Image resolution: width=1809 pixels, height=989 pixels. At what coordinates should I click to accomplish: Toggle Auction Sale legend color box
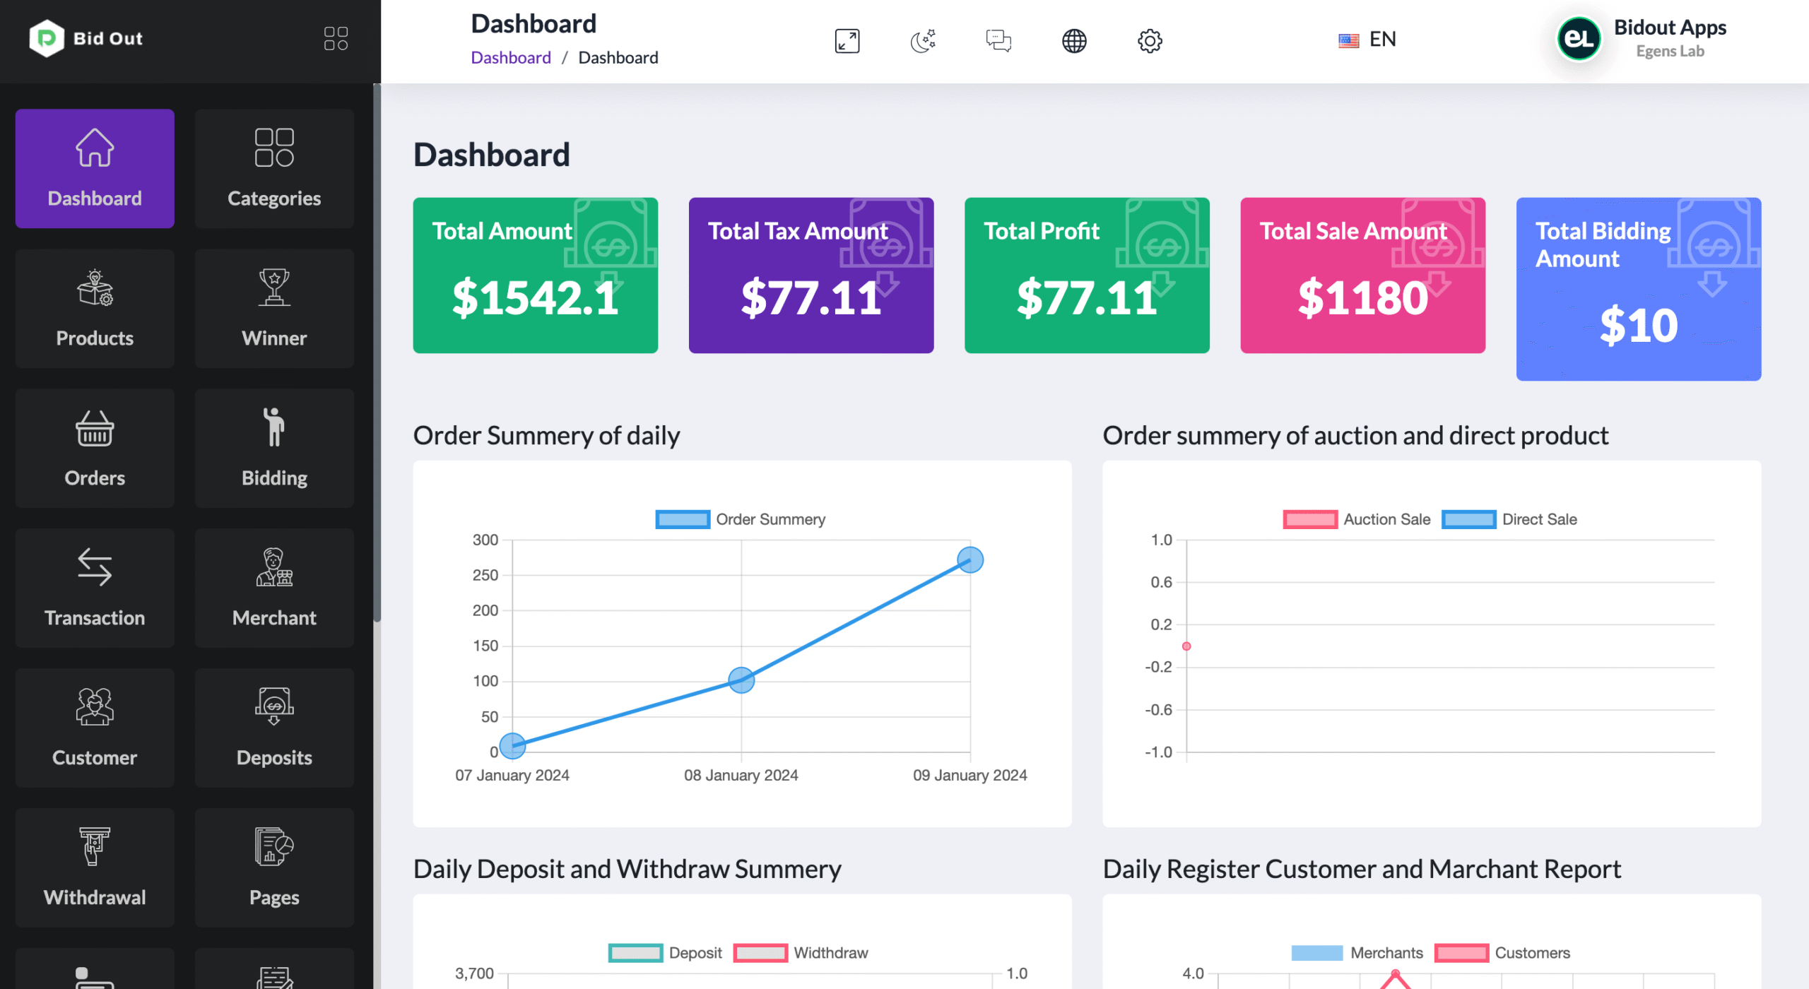1309,519
